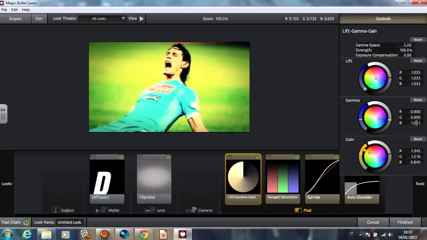Click the Finished button
Screen dimensions: 427x240
point(405,222)
